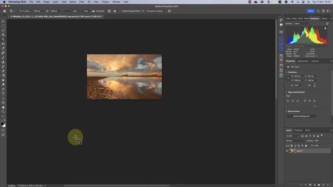This screenshot has height=187, width=333.
Task: Click the histogram cached data warning triangle
Action: [325, 28]
